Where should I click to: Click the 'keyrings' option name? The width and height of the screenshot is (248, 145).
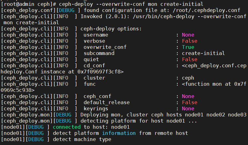[96, 109]
